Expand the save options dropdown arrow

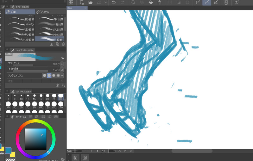pyautogui.click(x=105, y=3)
